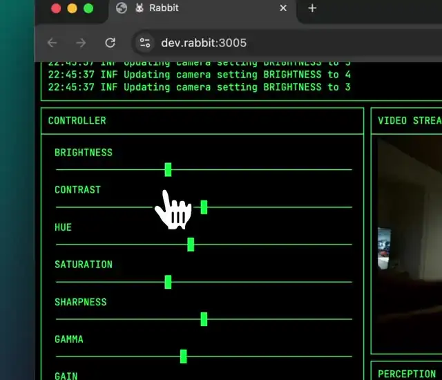442x380 pixels.
Task: Click the Sharpness slider handle
Action: coord(204,319)
